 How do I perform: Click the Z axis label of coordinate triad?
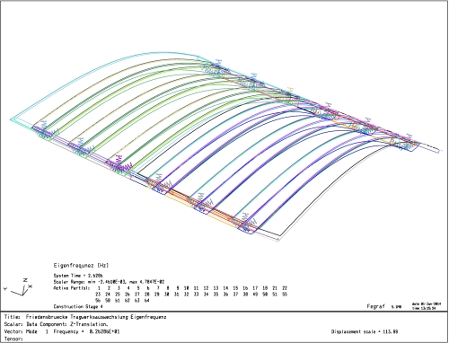click(25, 280)
